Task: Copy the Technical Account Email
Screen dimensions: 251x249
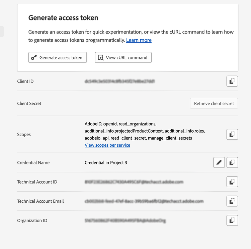Action: coord(232,201)
